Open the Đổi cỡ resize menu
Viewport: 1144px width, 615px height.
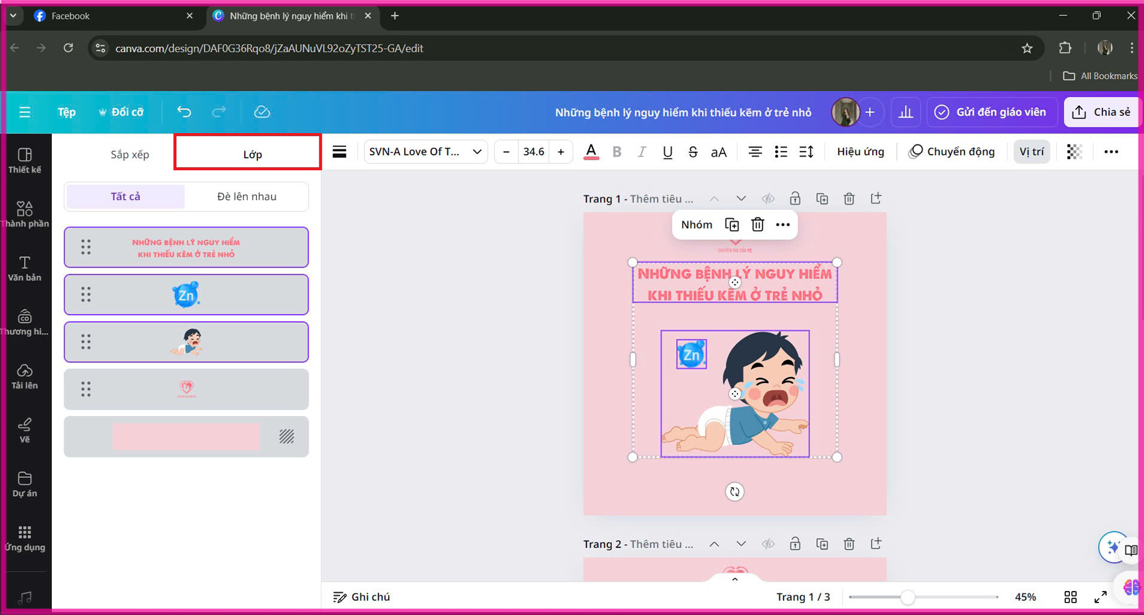pos(121,112)
